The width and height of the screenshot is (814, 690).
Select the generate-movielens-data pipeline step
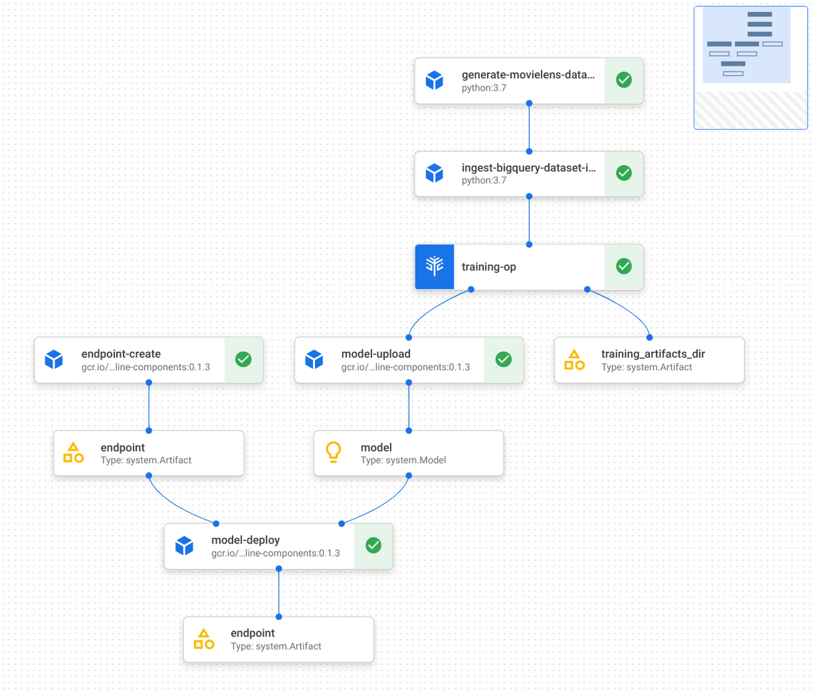tap(529, 81)
